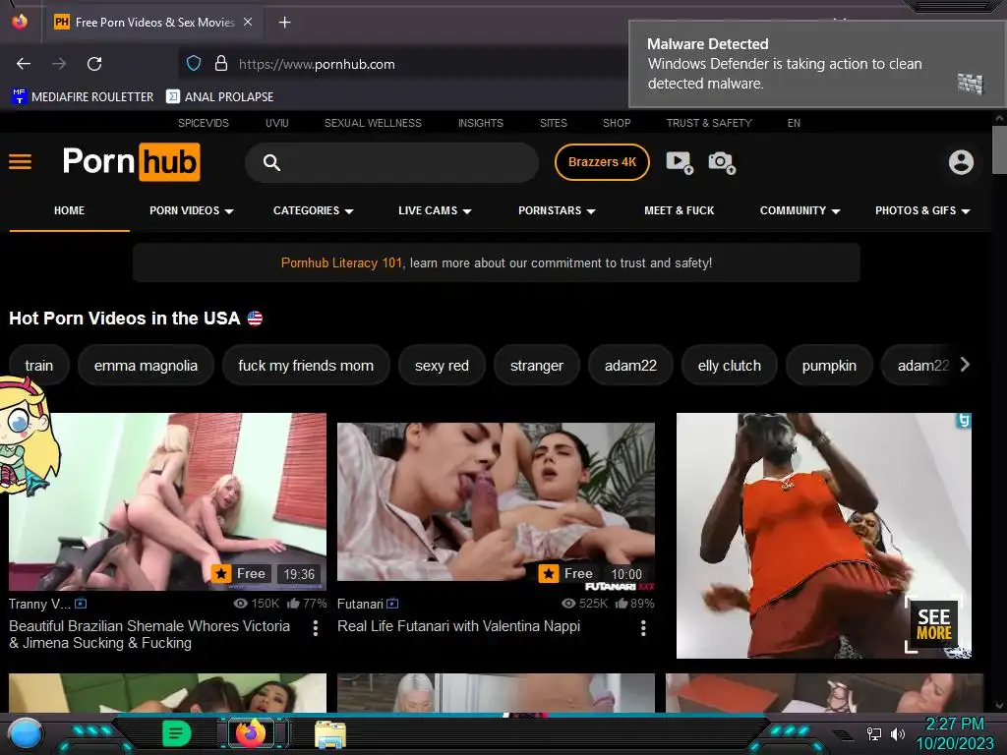The width and height of the screenshot is (1007, 755).
Task: Open the upload photo camera icon
Action: click(722, 162)
